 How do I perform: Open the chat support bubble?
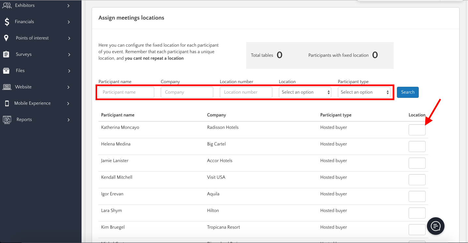pyautogui.click(x=436, y=226)
